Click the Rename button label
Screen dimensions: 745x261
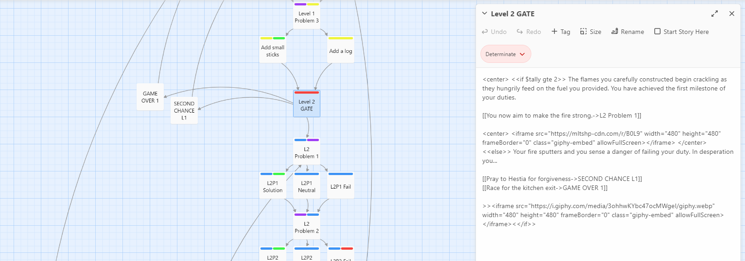[632, 32]
